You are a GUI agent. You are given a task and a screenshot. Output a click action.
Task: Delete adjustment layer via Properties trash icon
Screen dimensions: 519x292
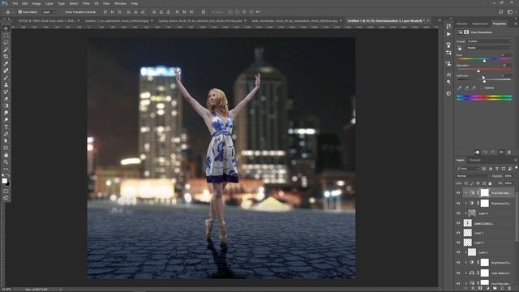509,152
